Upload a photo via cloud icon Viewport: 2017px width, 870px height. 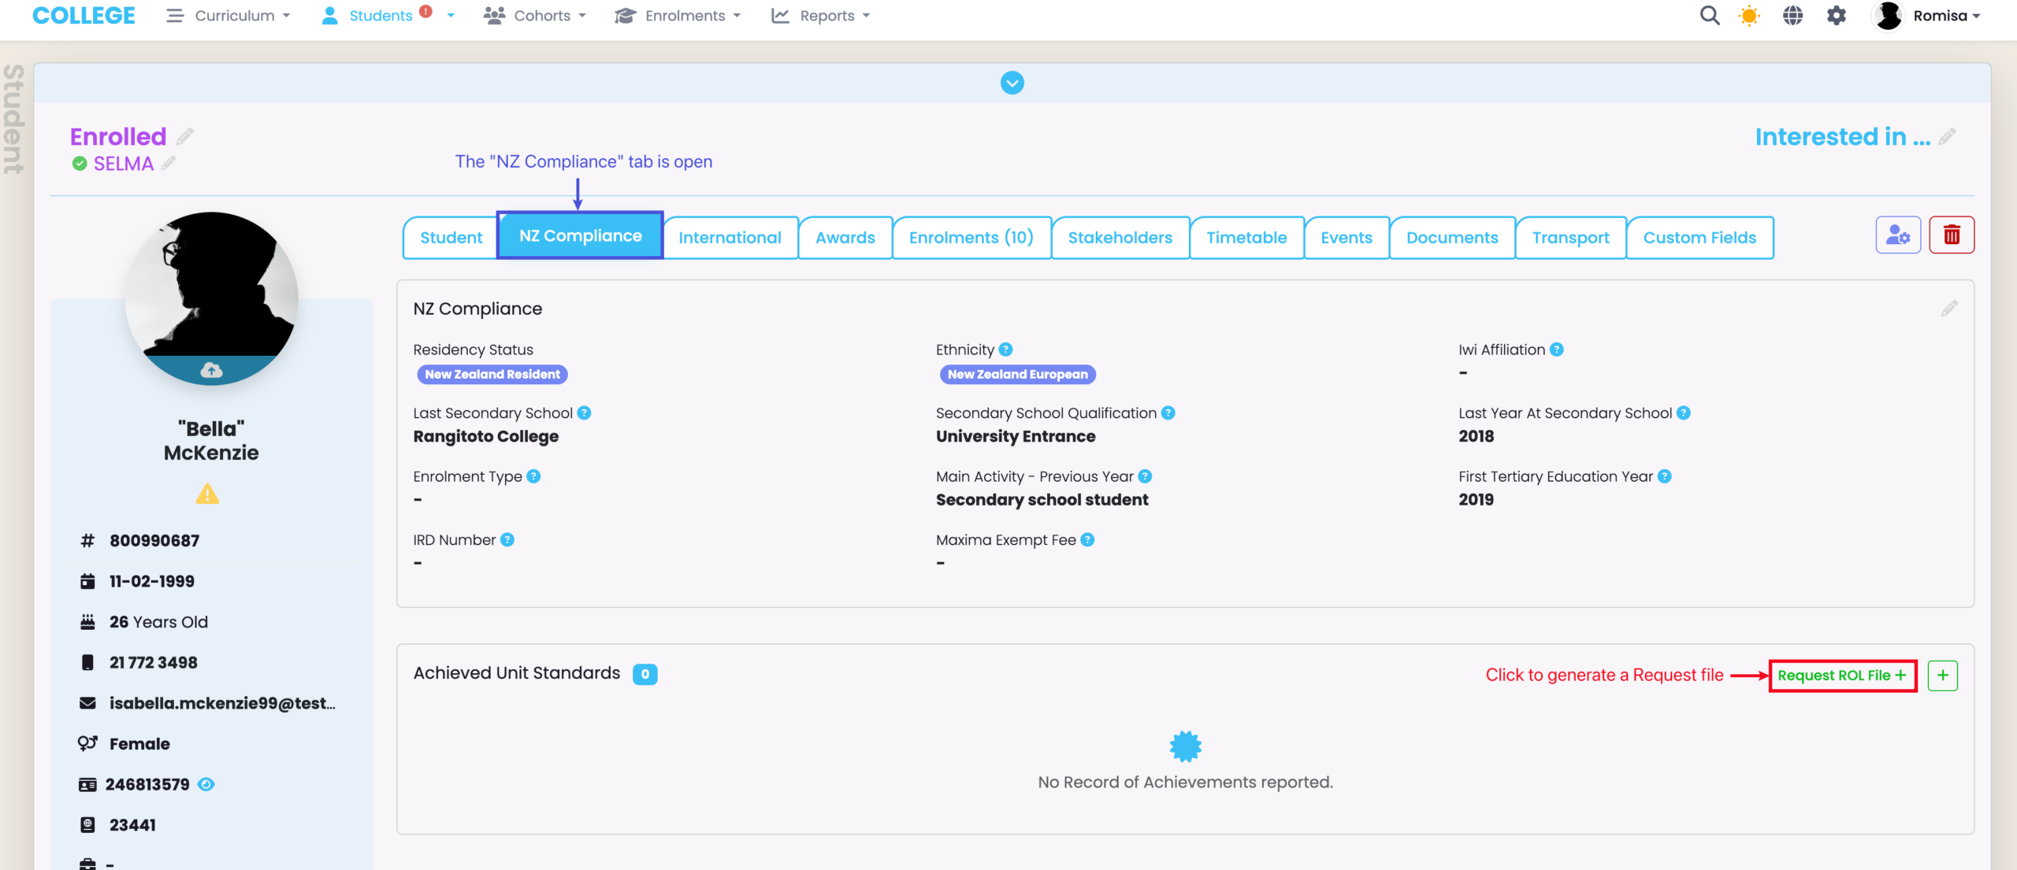[211, 370]
